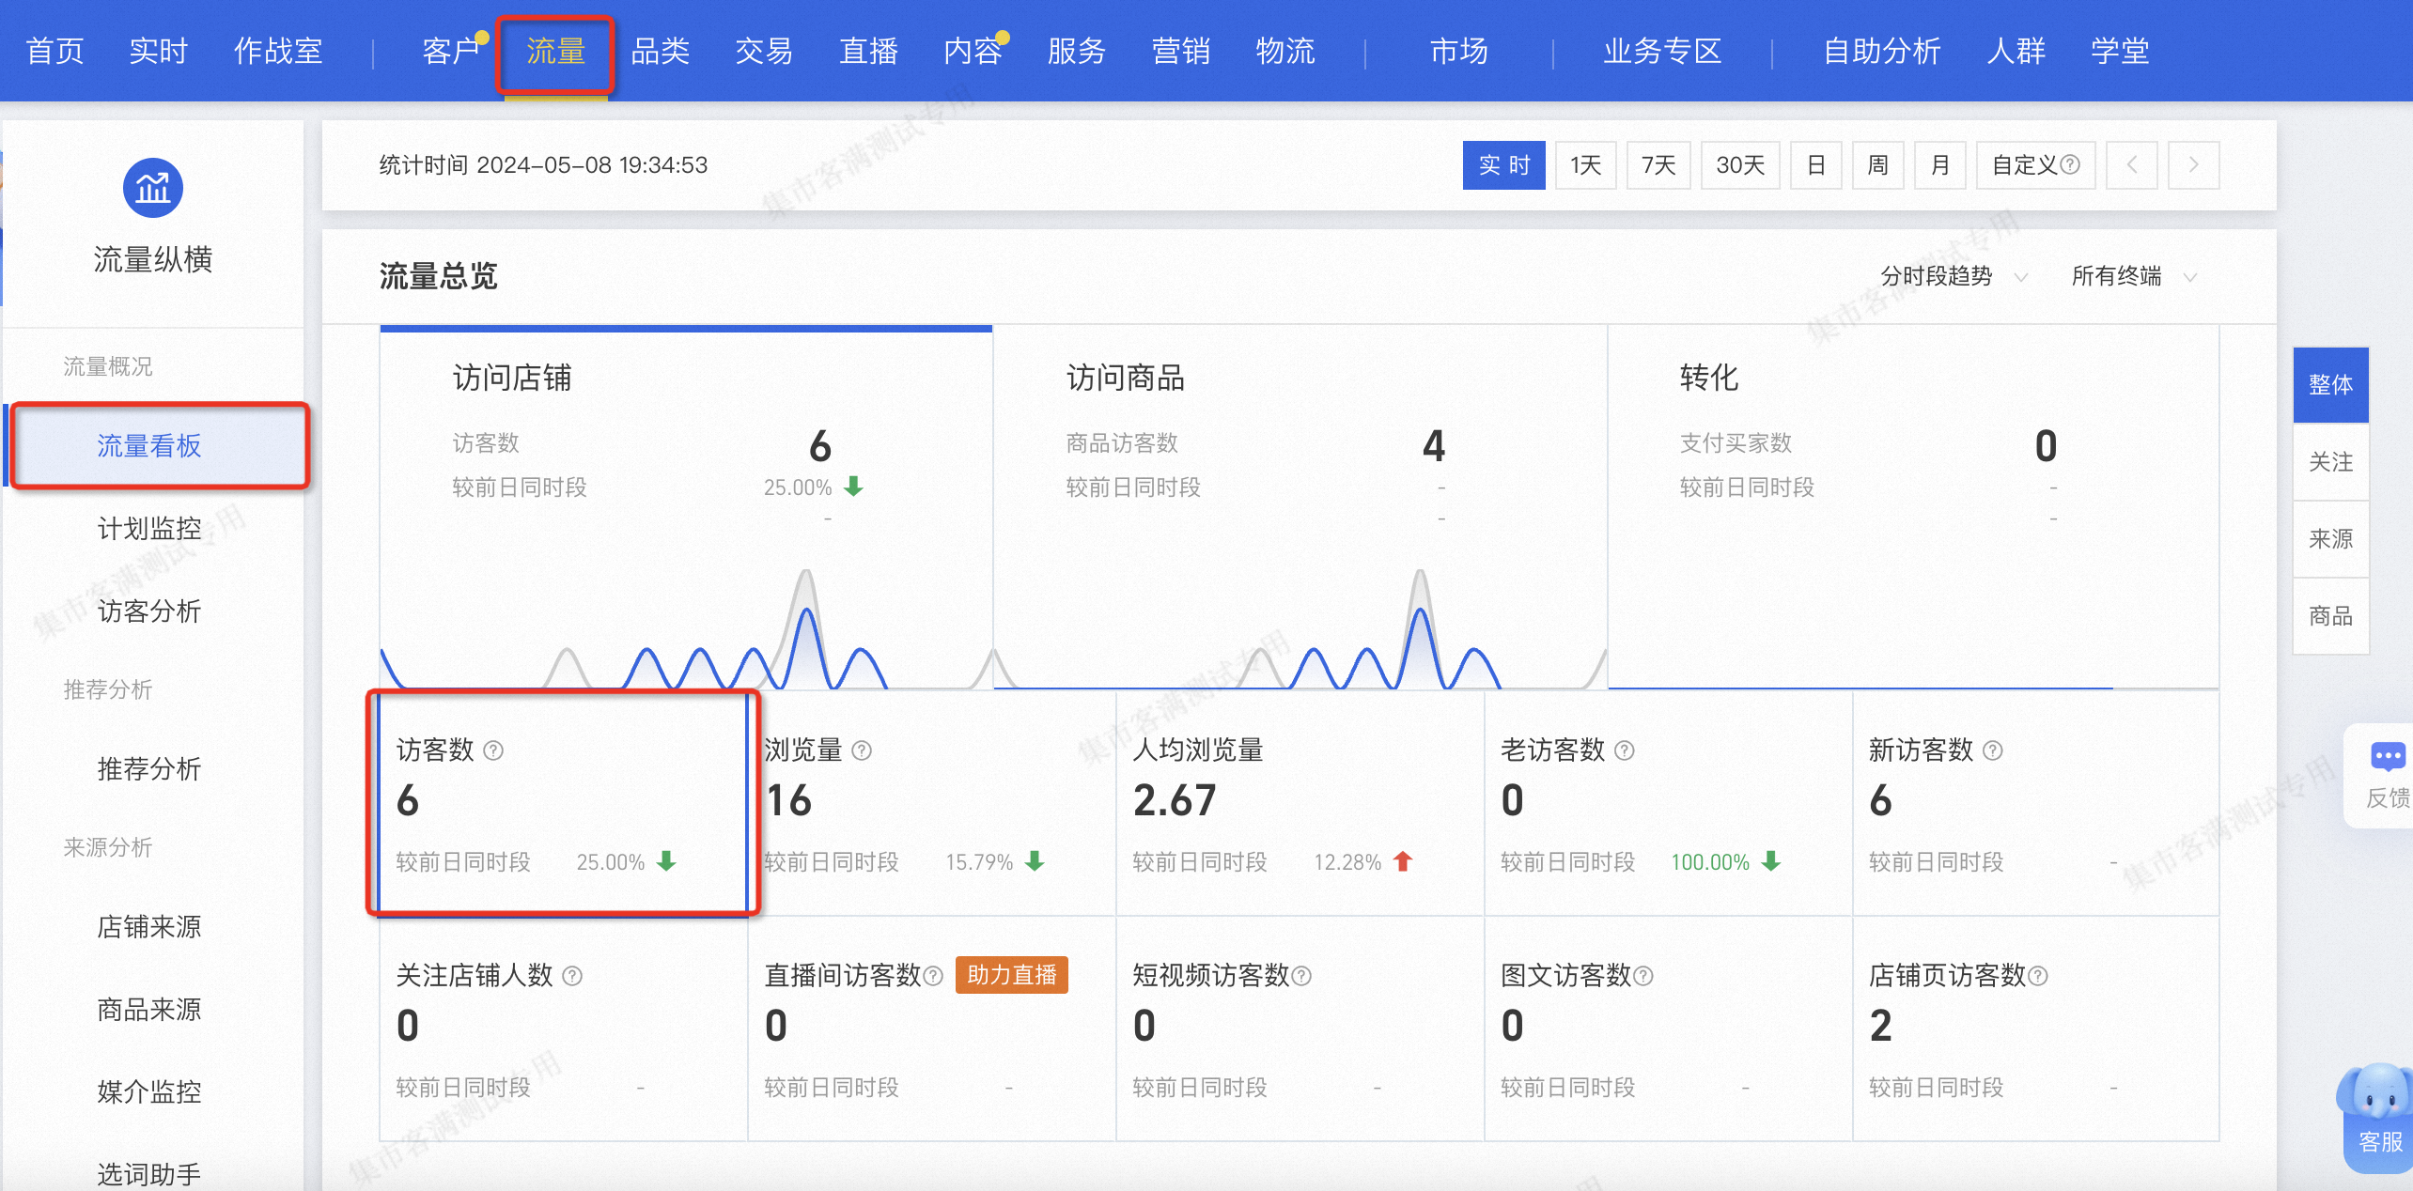
Task: Select the 访问店铺 overview card
Action: tap(686, 507)
